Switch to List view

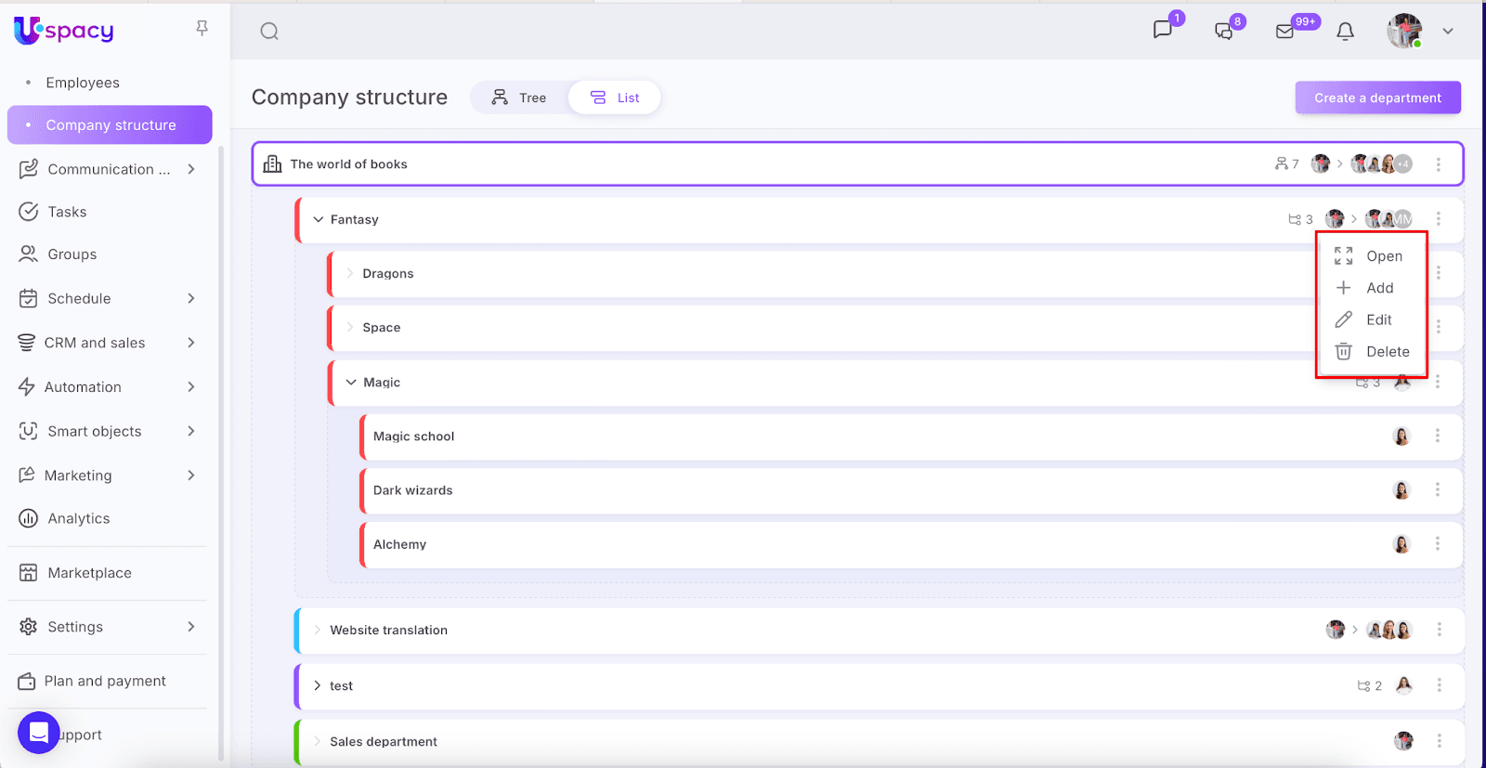(615, 98)
